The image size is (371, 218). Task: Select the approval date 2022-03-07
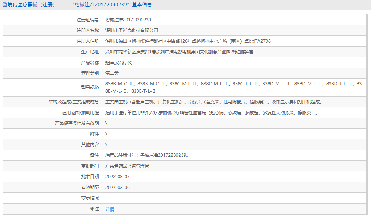[x=117, y=177]
